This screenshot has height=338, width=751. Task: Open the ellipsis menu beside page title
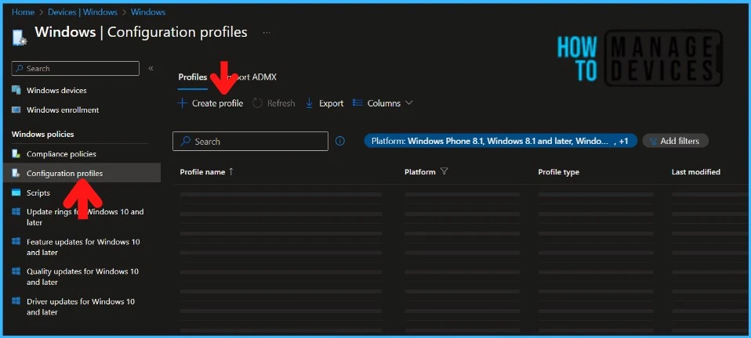pyautogui.click(x=267, y=33)
